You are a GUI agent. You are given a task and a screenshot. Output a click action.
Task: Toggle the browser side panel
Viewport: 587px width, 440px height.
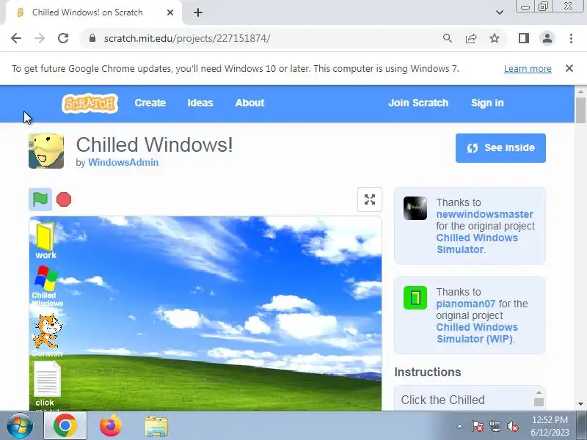tap(523, 38)
